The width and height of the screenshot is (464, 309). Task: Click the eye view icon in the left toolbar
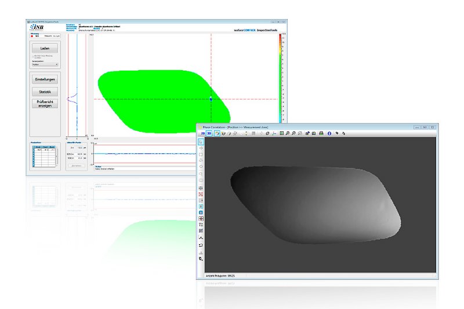pos(201,219)
